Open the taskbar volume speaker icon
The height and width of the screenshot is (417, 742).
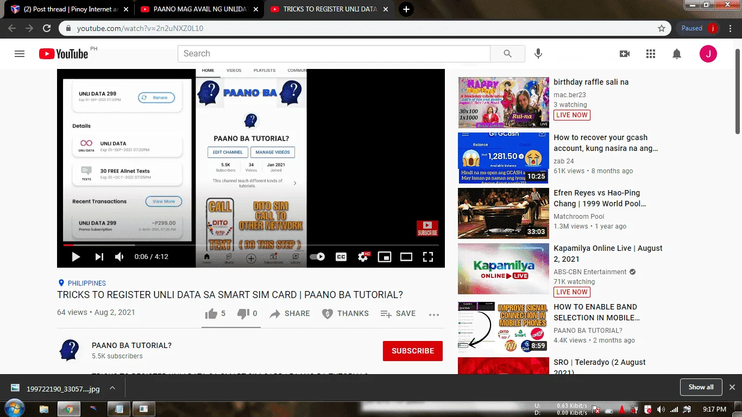point(661,409)
